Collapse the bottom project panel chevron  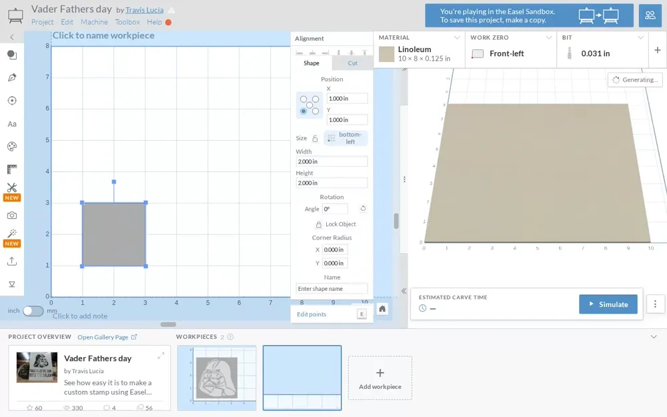[654, 336]
